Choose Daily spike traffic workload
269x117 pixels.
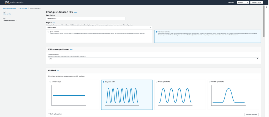coord(103,82)
